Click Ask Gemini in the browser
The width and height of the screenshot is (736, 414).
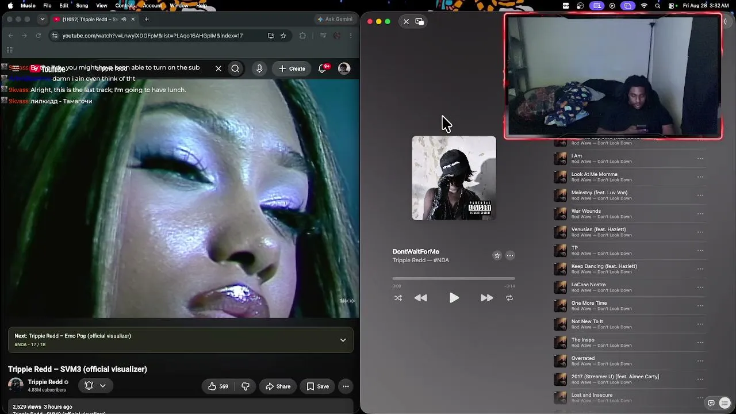(335, 20)
